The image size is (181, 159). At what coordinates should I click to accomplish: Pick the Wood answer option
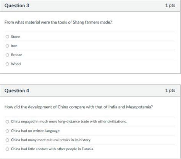click(x=7, y=64)
